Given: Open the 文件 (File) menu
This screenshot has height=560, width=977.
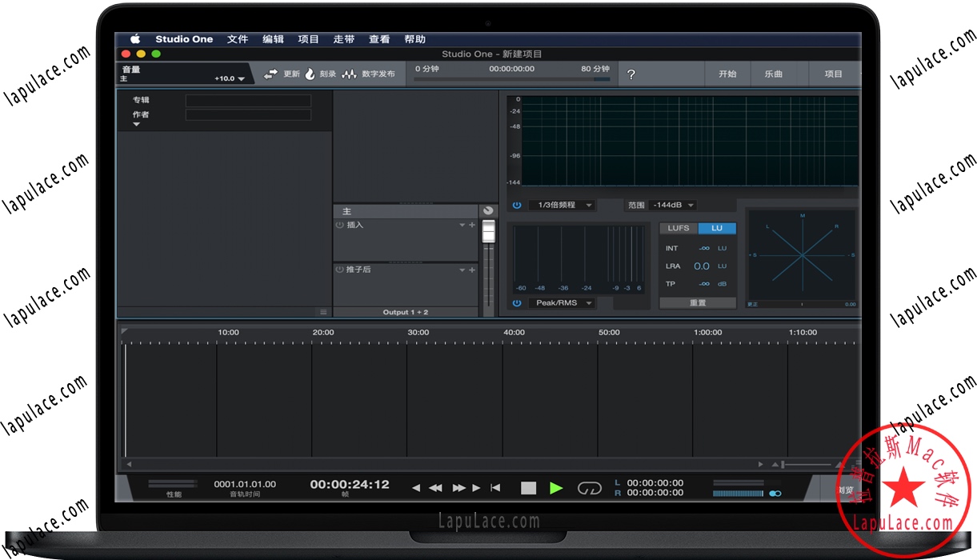Looking at the screenshot, I should pos(238,39).
